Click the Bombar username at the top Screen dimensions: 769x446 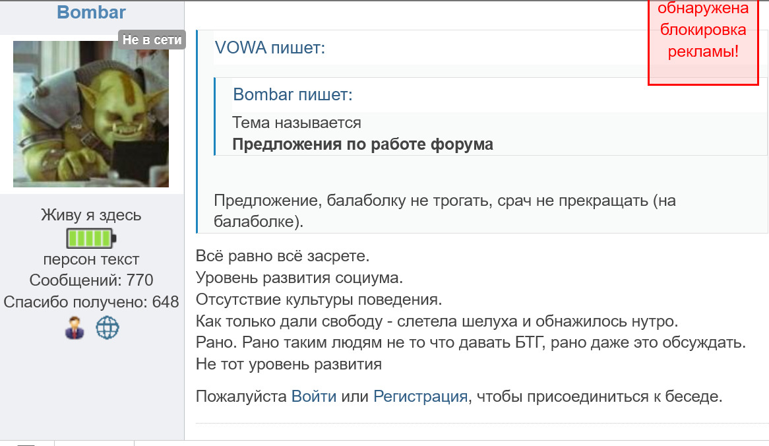[91, 12]
